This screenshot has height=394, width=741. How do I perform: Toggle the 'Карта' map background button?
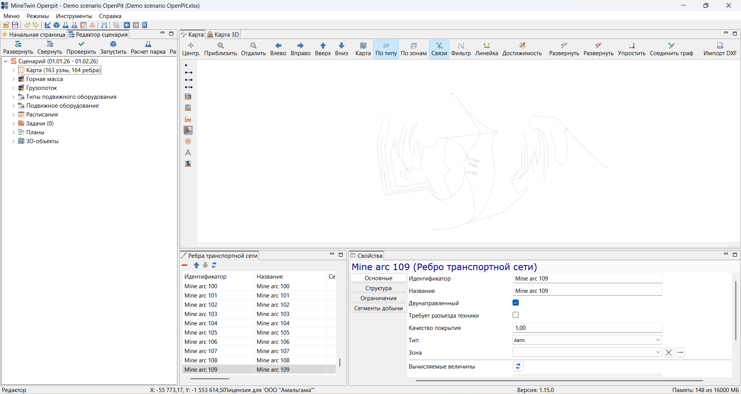363,49
